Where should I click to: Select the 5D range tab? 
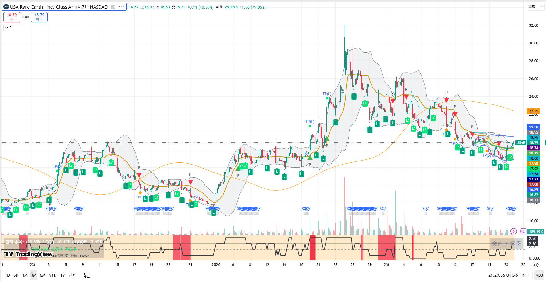click(16, 275)
